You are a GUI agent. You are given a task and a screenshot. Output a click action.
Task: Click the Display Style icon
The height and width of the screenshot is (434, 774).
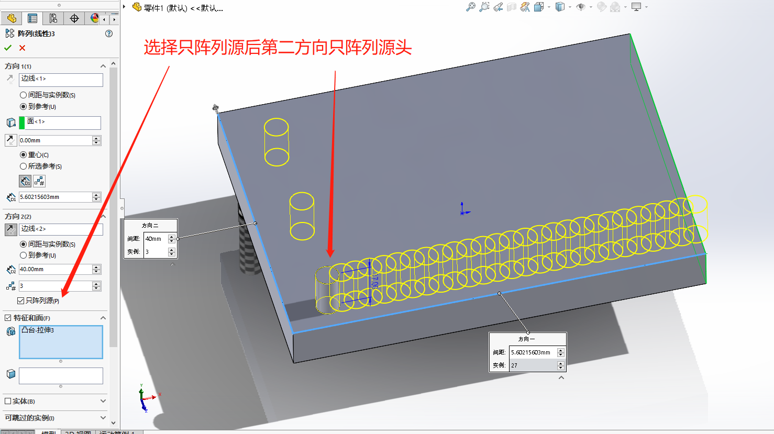point(560,7)
